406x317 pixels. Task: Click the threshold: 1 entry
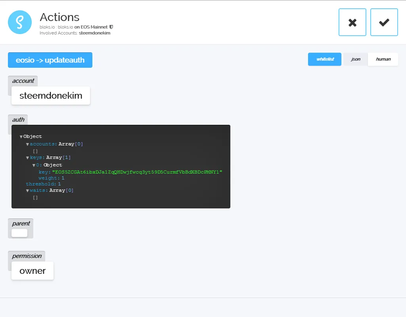43,184
